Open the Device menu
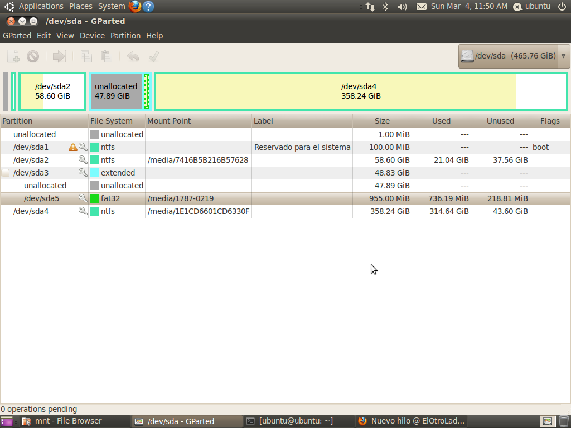Image resolution: width=571 pixels, height=428 pixels. [92, 36]
